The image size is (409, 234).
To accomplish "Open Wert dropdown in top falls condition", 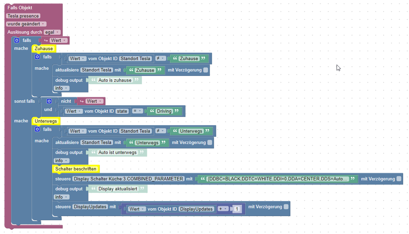I will 58,40.
